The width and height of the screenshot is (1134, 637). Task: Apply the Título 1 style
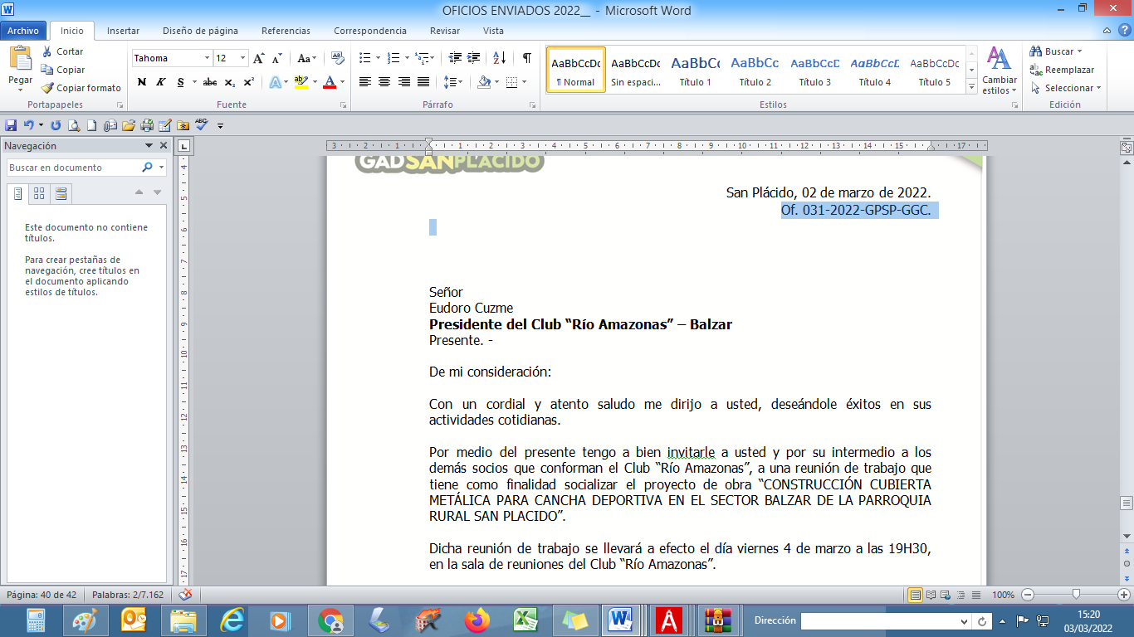pyautogui.click(x=696, y=71)
